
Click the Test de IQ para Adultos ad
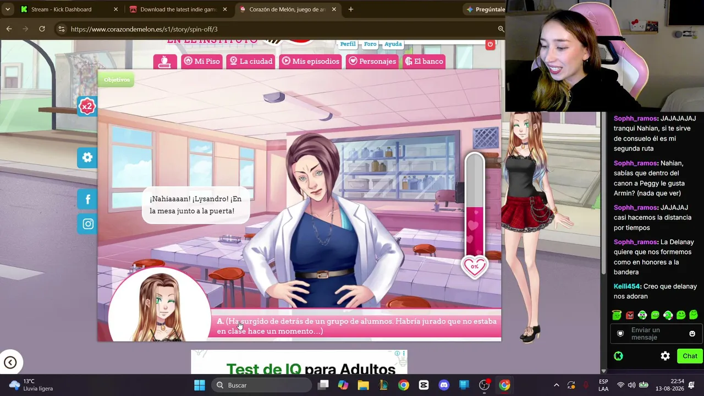[299, 362]
